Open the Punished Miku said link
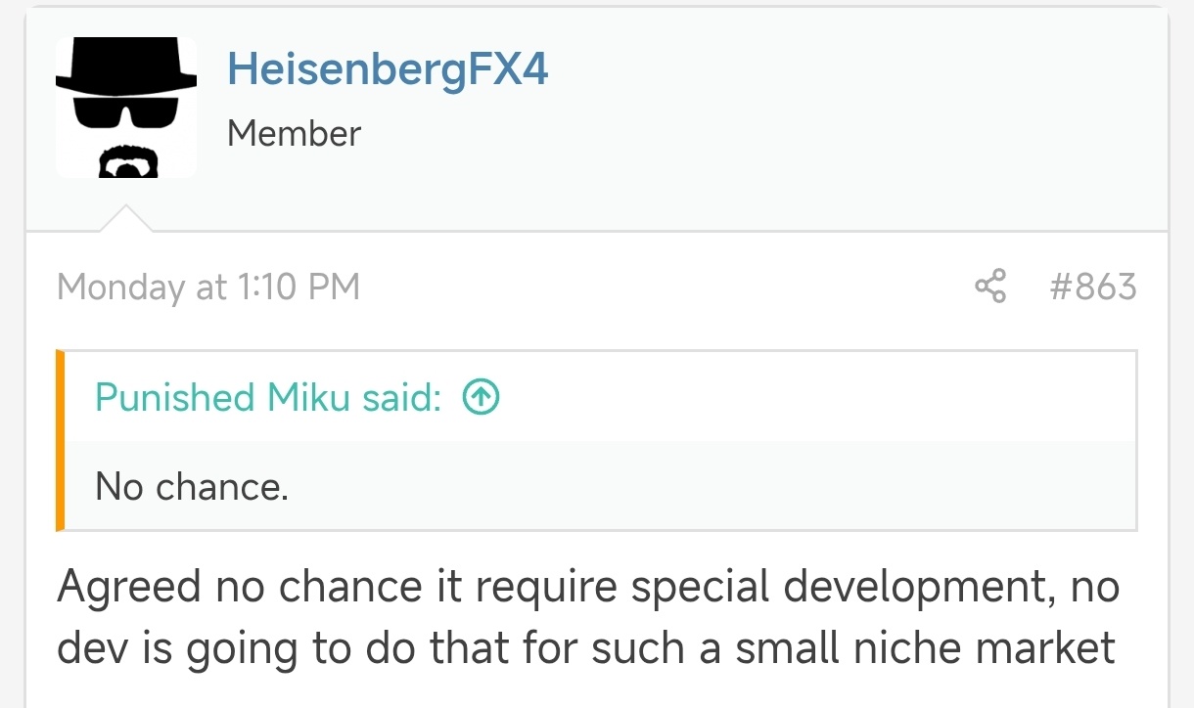The image size is (1194, 708). (268, 397)
